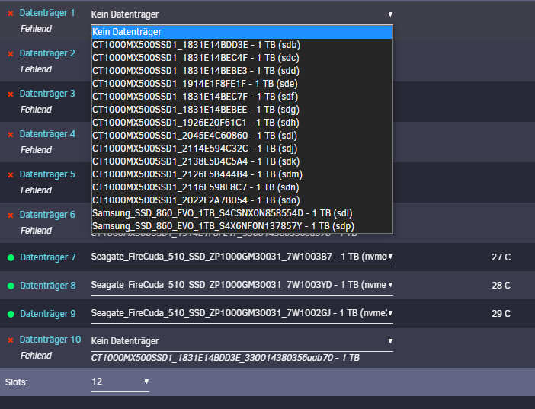Click green status dot of Datenträger 9

(x=11, y=314)
